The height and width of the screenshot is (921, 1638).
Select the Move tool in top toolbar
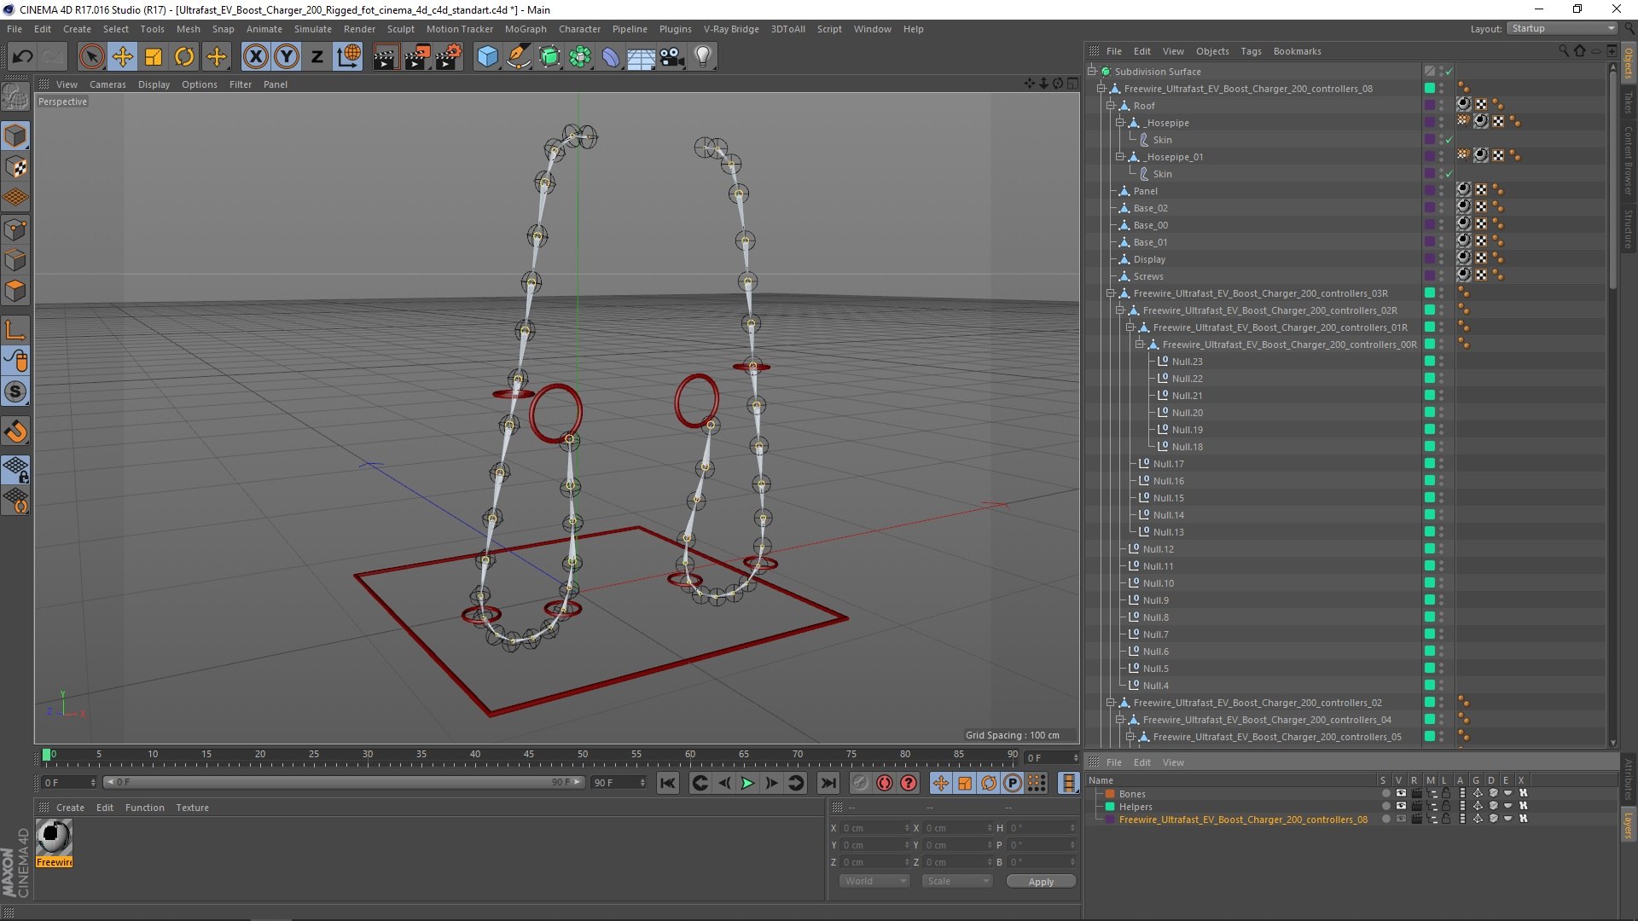point(123,57)
